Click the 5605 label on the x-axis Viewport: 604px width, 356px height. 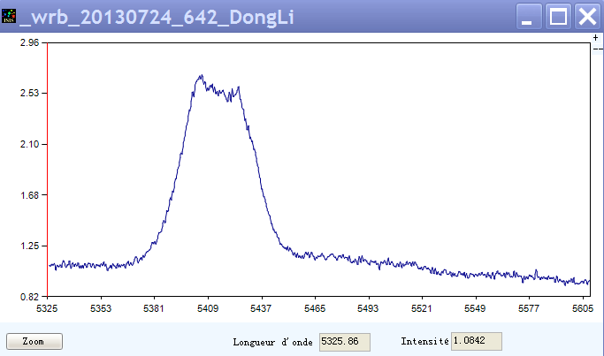pos(581,309)
